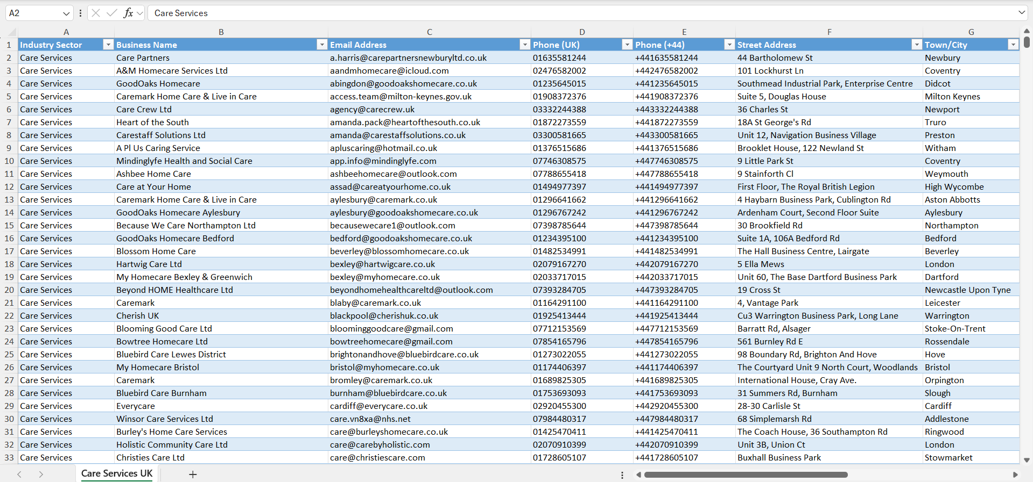Image resolution: width=1033 pixels, height=482 pixels.
Task: Select row 33 header
Action: (9, 457)
